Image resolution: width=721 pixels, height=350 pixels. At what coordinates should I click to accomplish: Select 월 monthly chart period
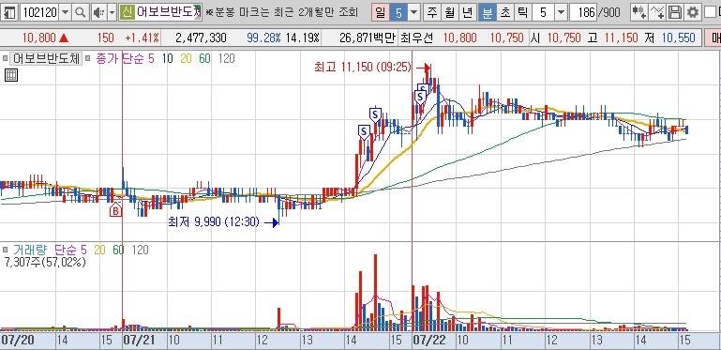click(x=449, y=12)
